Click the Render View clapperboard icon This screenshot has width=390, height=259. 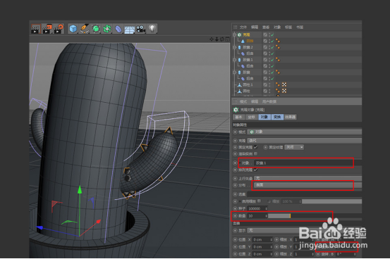point(36,29)
